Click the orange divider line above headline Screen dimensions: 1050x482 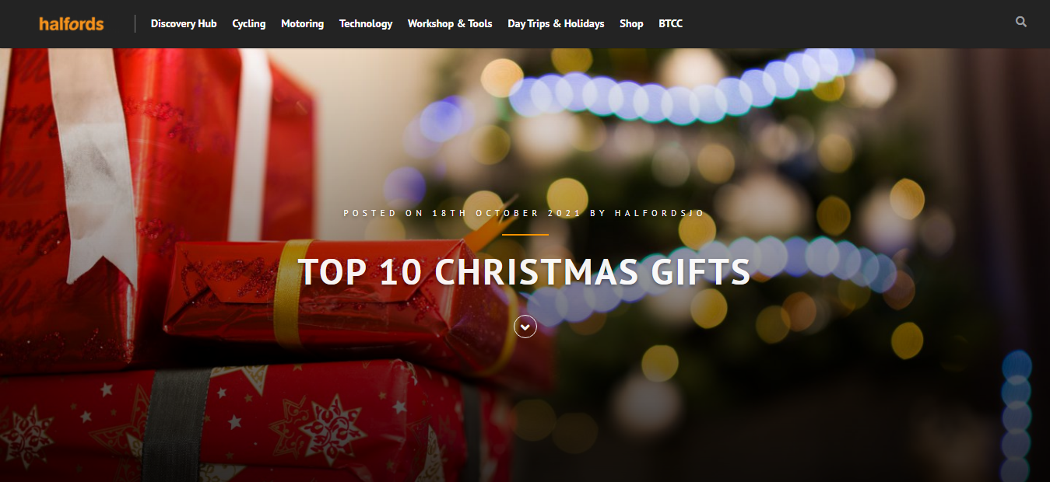525,234
